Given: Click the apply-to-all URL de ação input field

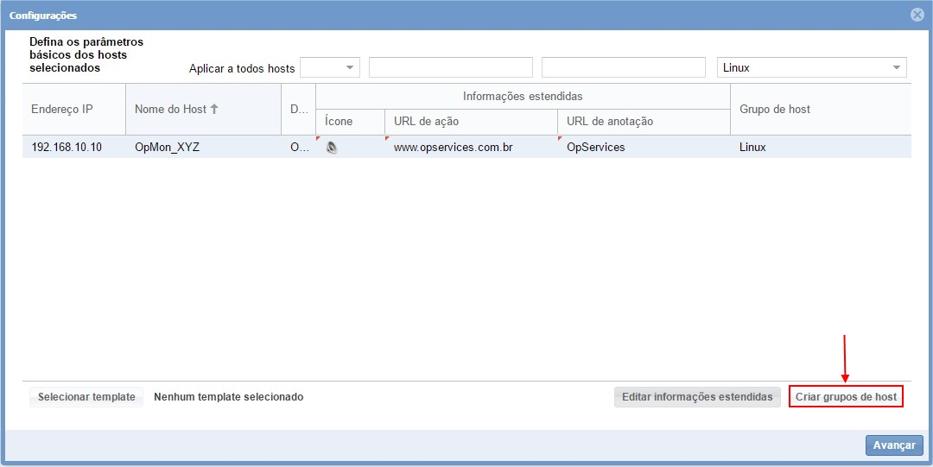Looking at the screenshot, I should 450,67.
